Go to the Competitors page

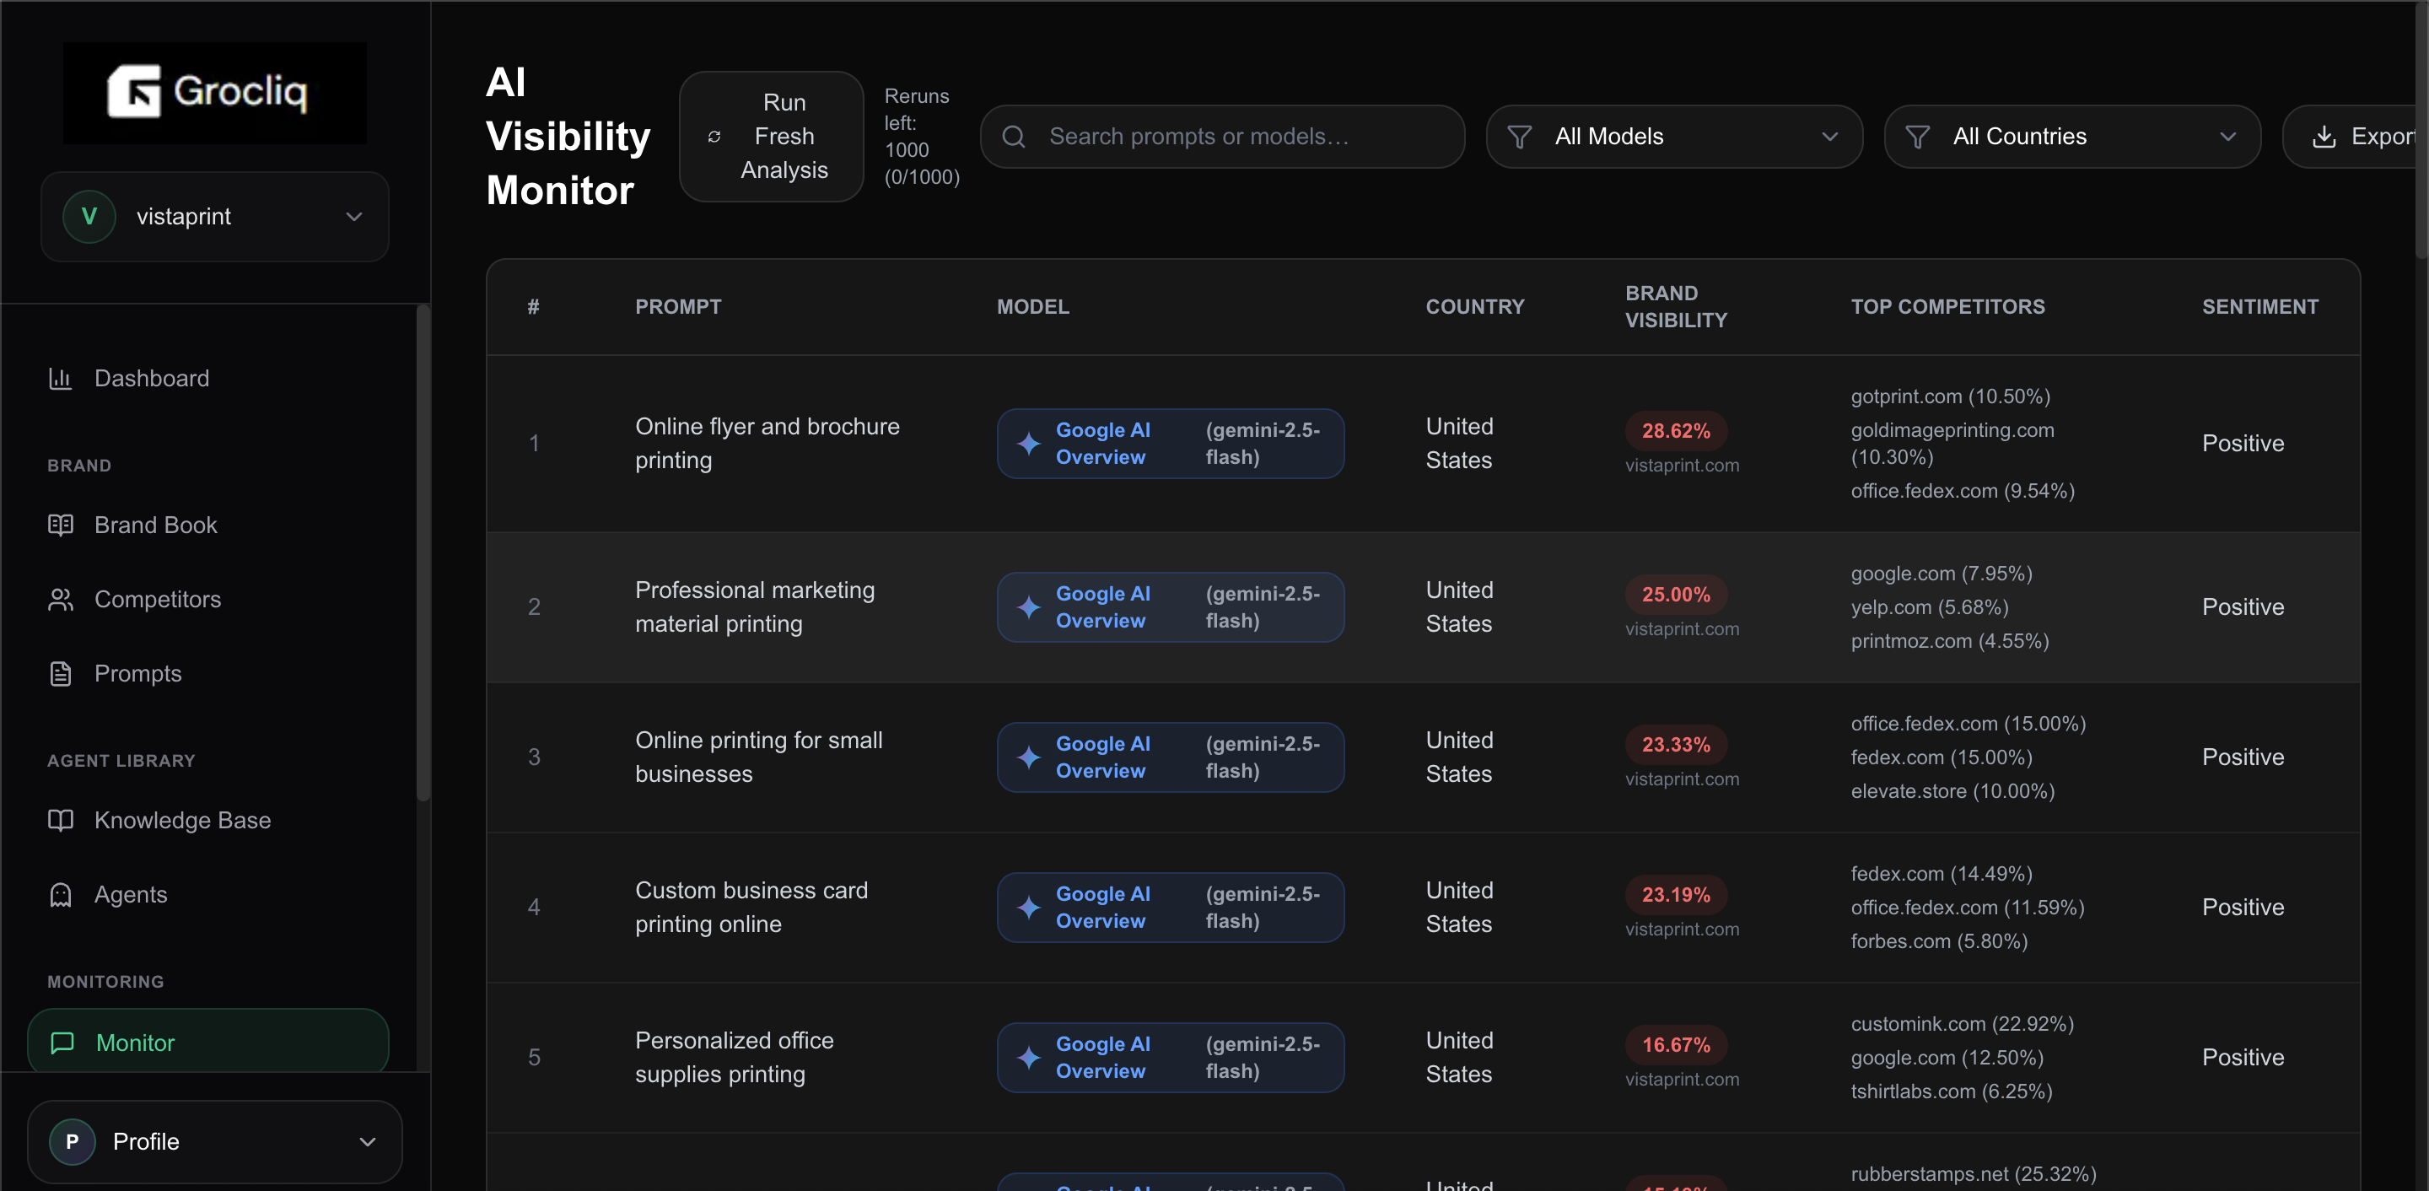(x=158, y=600)
